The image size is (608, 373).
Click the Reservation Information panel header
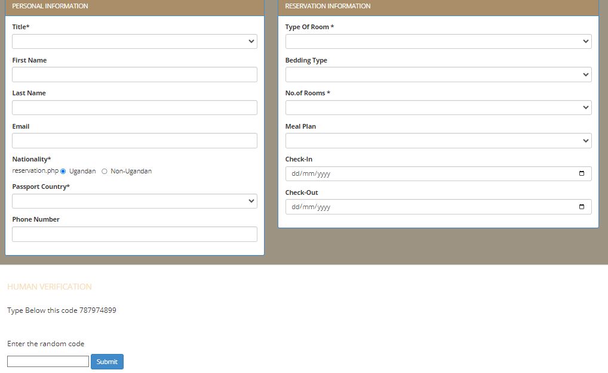click(x=438, y=7)
